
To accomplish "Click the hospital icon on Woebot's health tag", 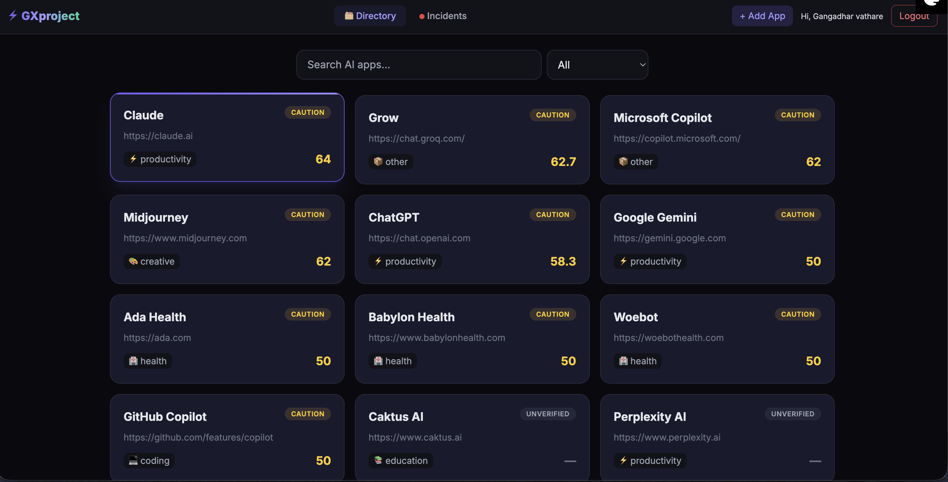I will click(x=623, y=361).
